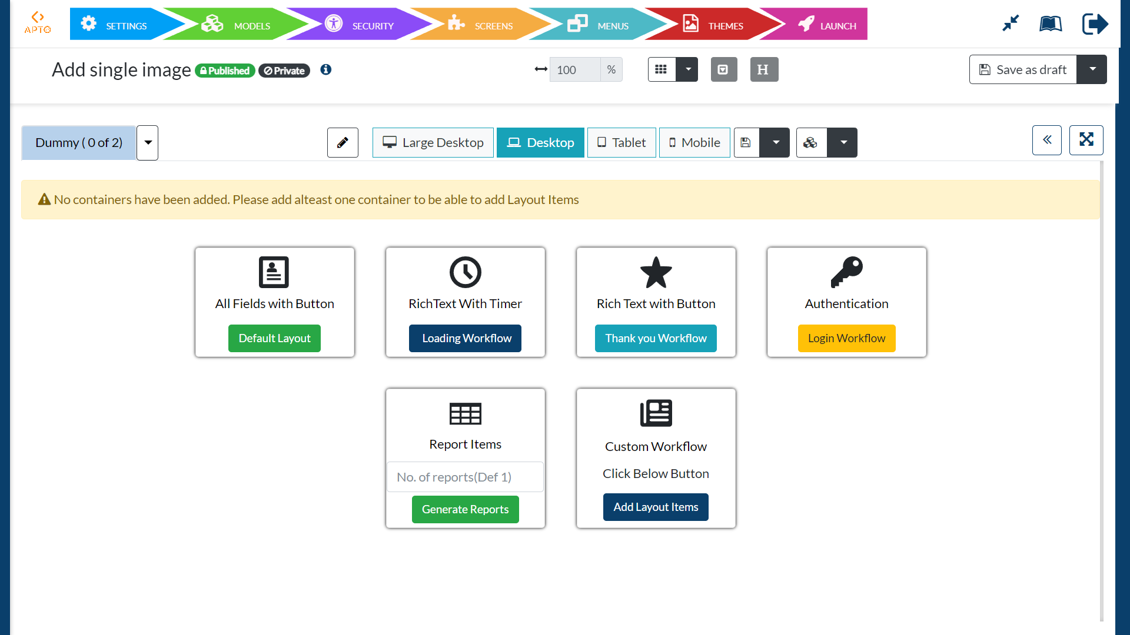Enable Large Desktop preview mode
The height and width of the screenshot is (635, 1130).
[433, 142]
